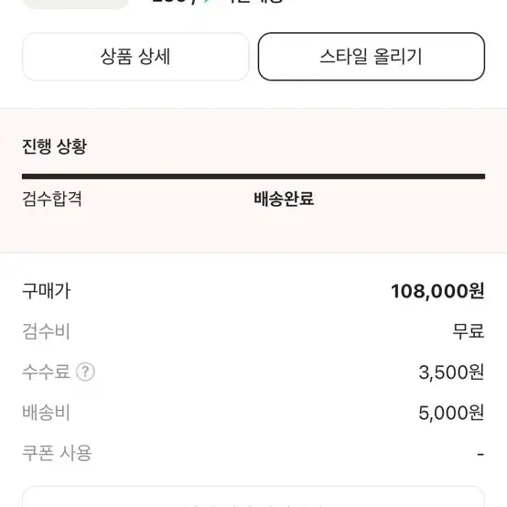
Task: Click the black progress status bar
Action: click(253, 177)
